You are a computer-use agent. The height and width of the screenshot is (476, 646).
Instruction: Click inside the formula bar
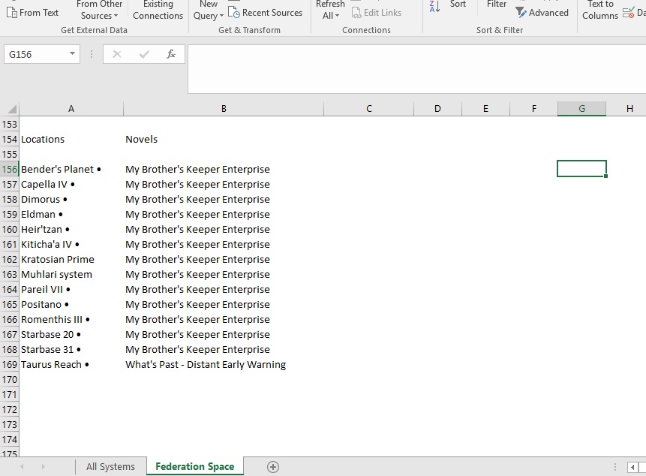tap(417, 69)
